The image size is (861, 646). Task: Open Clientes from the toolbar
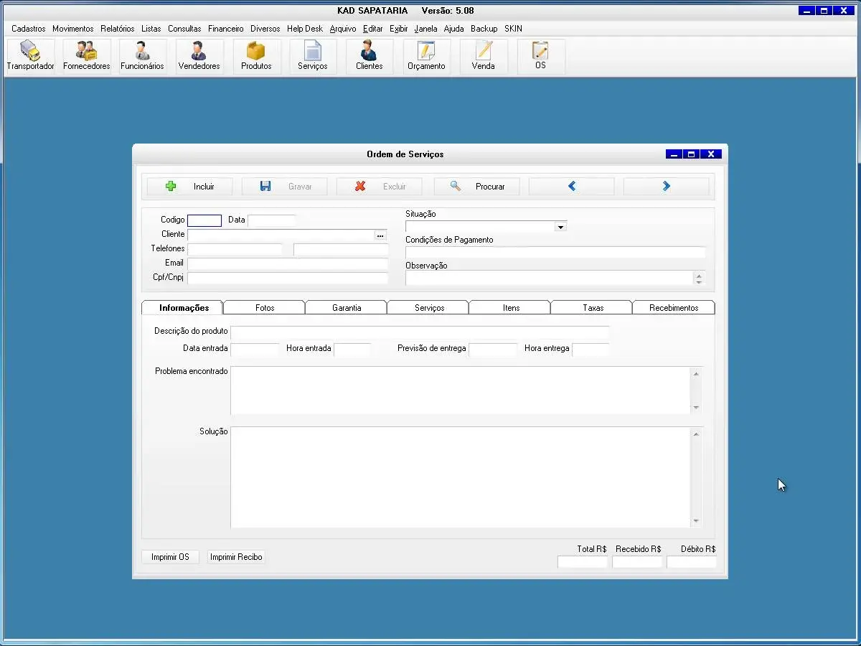pos(370,56)
